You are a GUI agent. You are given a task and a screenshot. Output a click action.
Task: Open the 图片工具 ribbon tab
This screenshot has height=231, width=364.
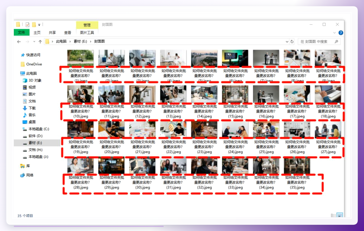[x=87, y=32]
